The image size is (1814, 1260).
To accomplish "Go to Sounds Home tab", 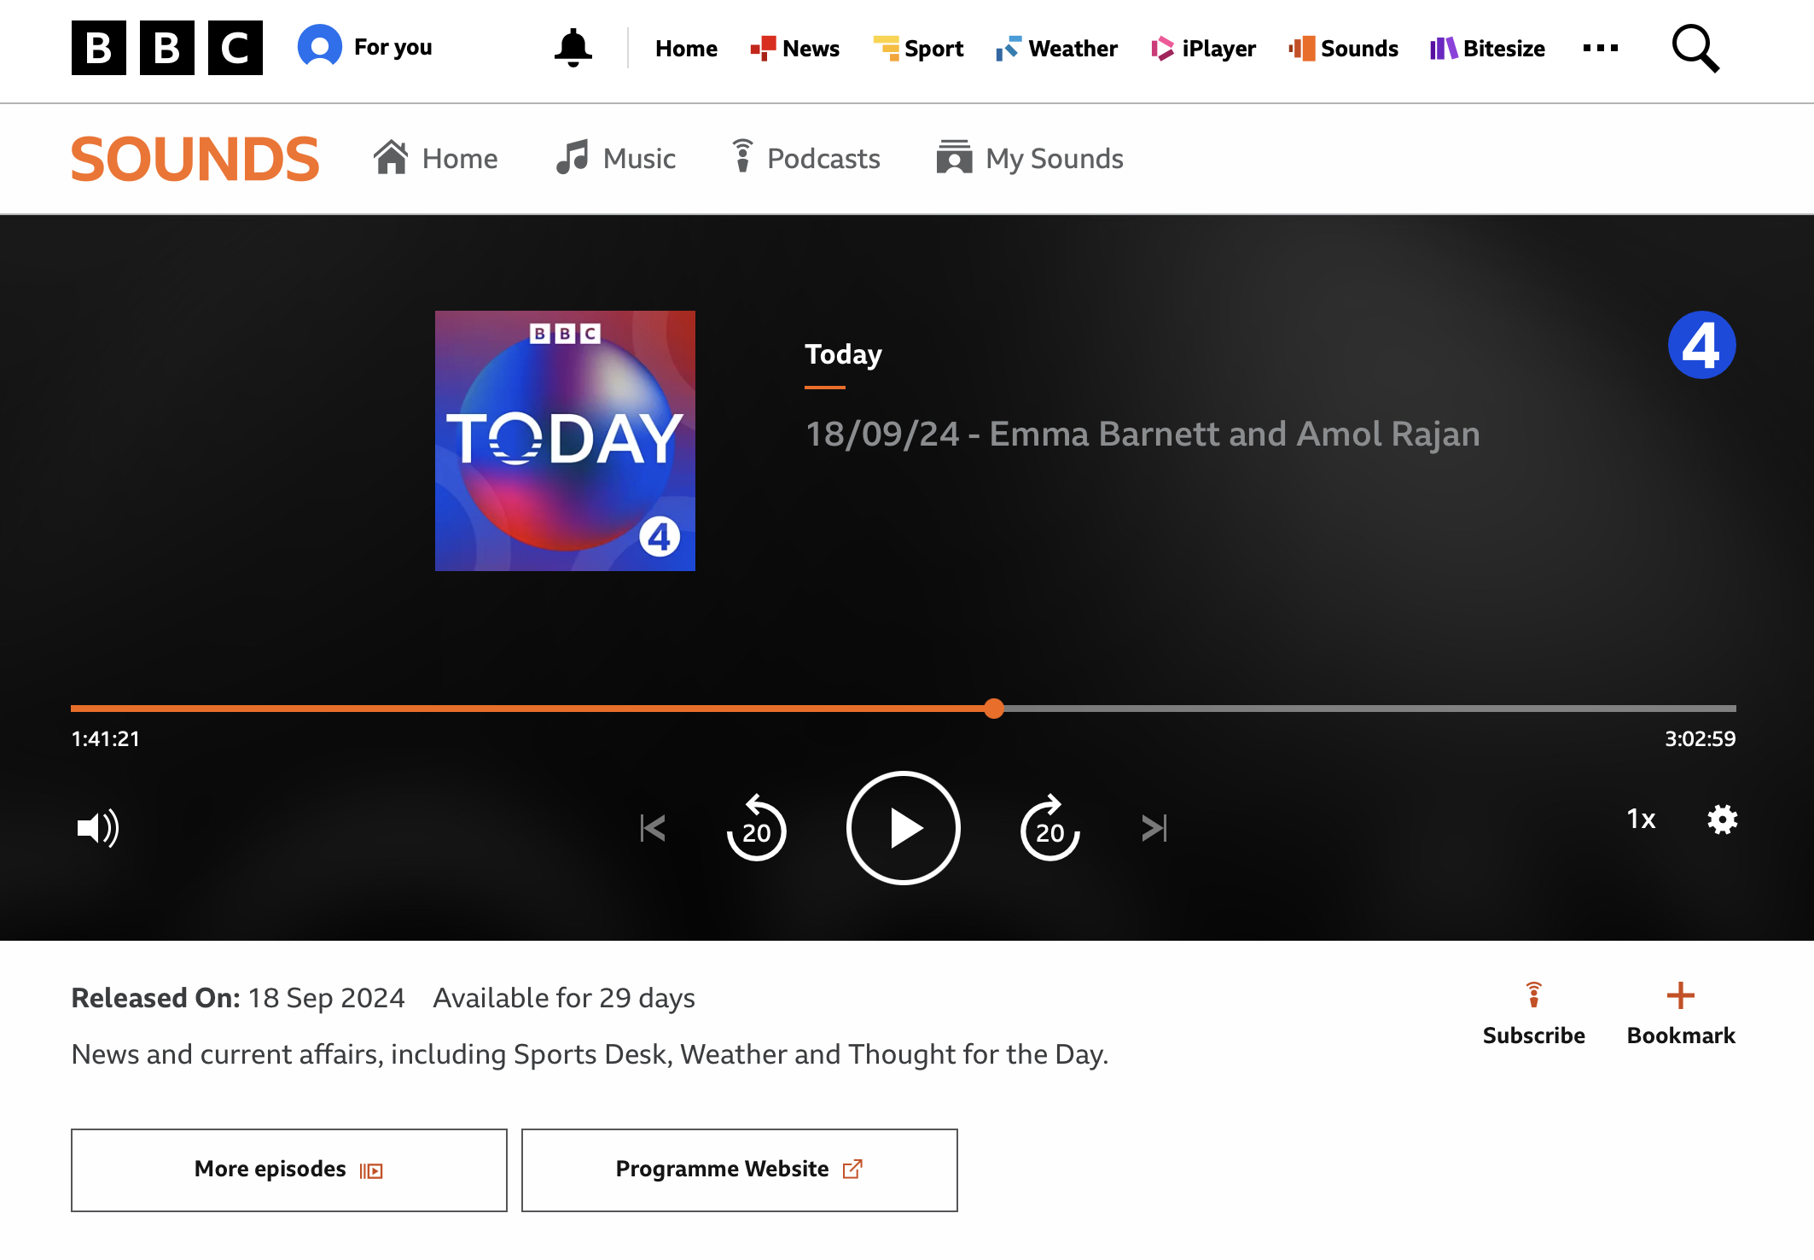I will 435,159.
